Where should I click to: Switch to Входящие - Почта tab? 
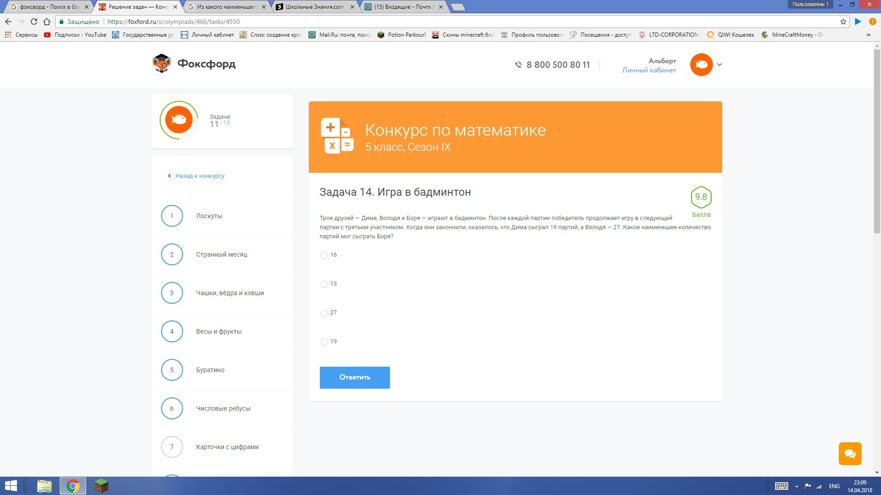tap(403, 7)
